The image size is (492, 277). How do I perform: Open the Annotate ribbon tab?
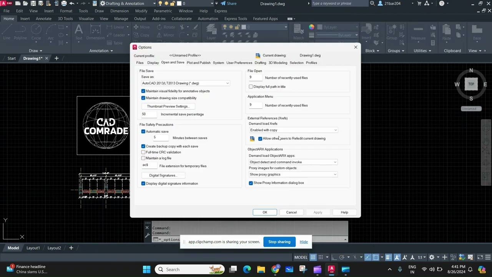pyautogui.click(x=43, y=18)
